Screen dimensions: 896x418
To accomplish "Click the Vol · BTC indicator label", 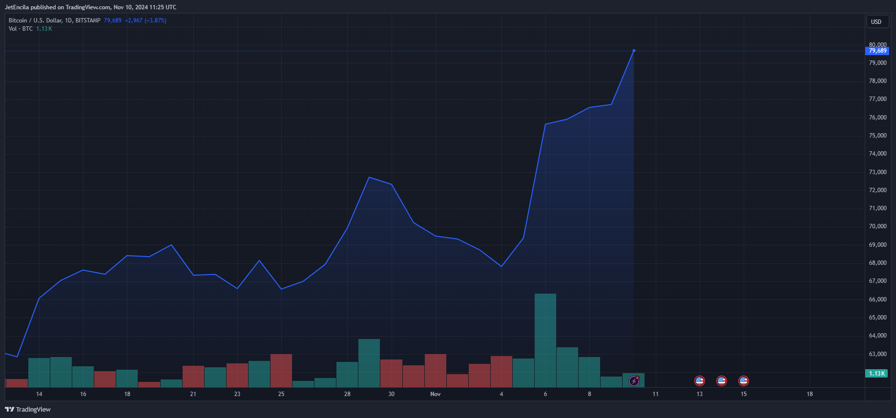I will tap(21, 29).
